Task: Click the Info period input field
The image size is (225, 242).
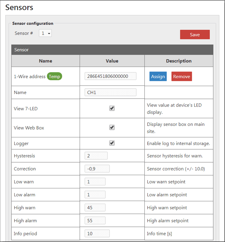Action: 97,233
